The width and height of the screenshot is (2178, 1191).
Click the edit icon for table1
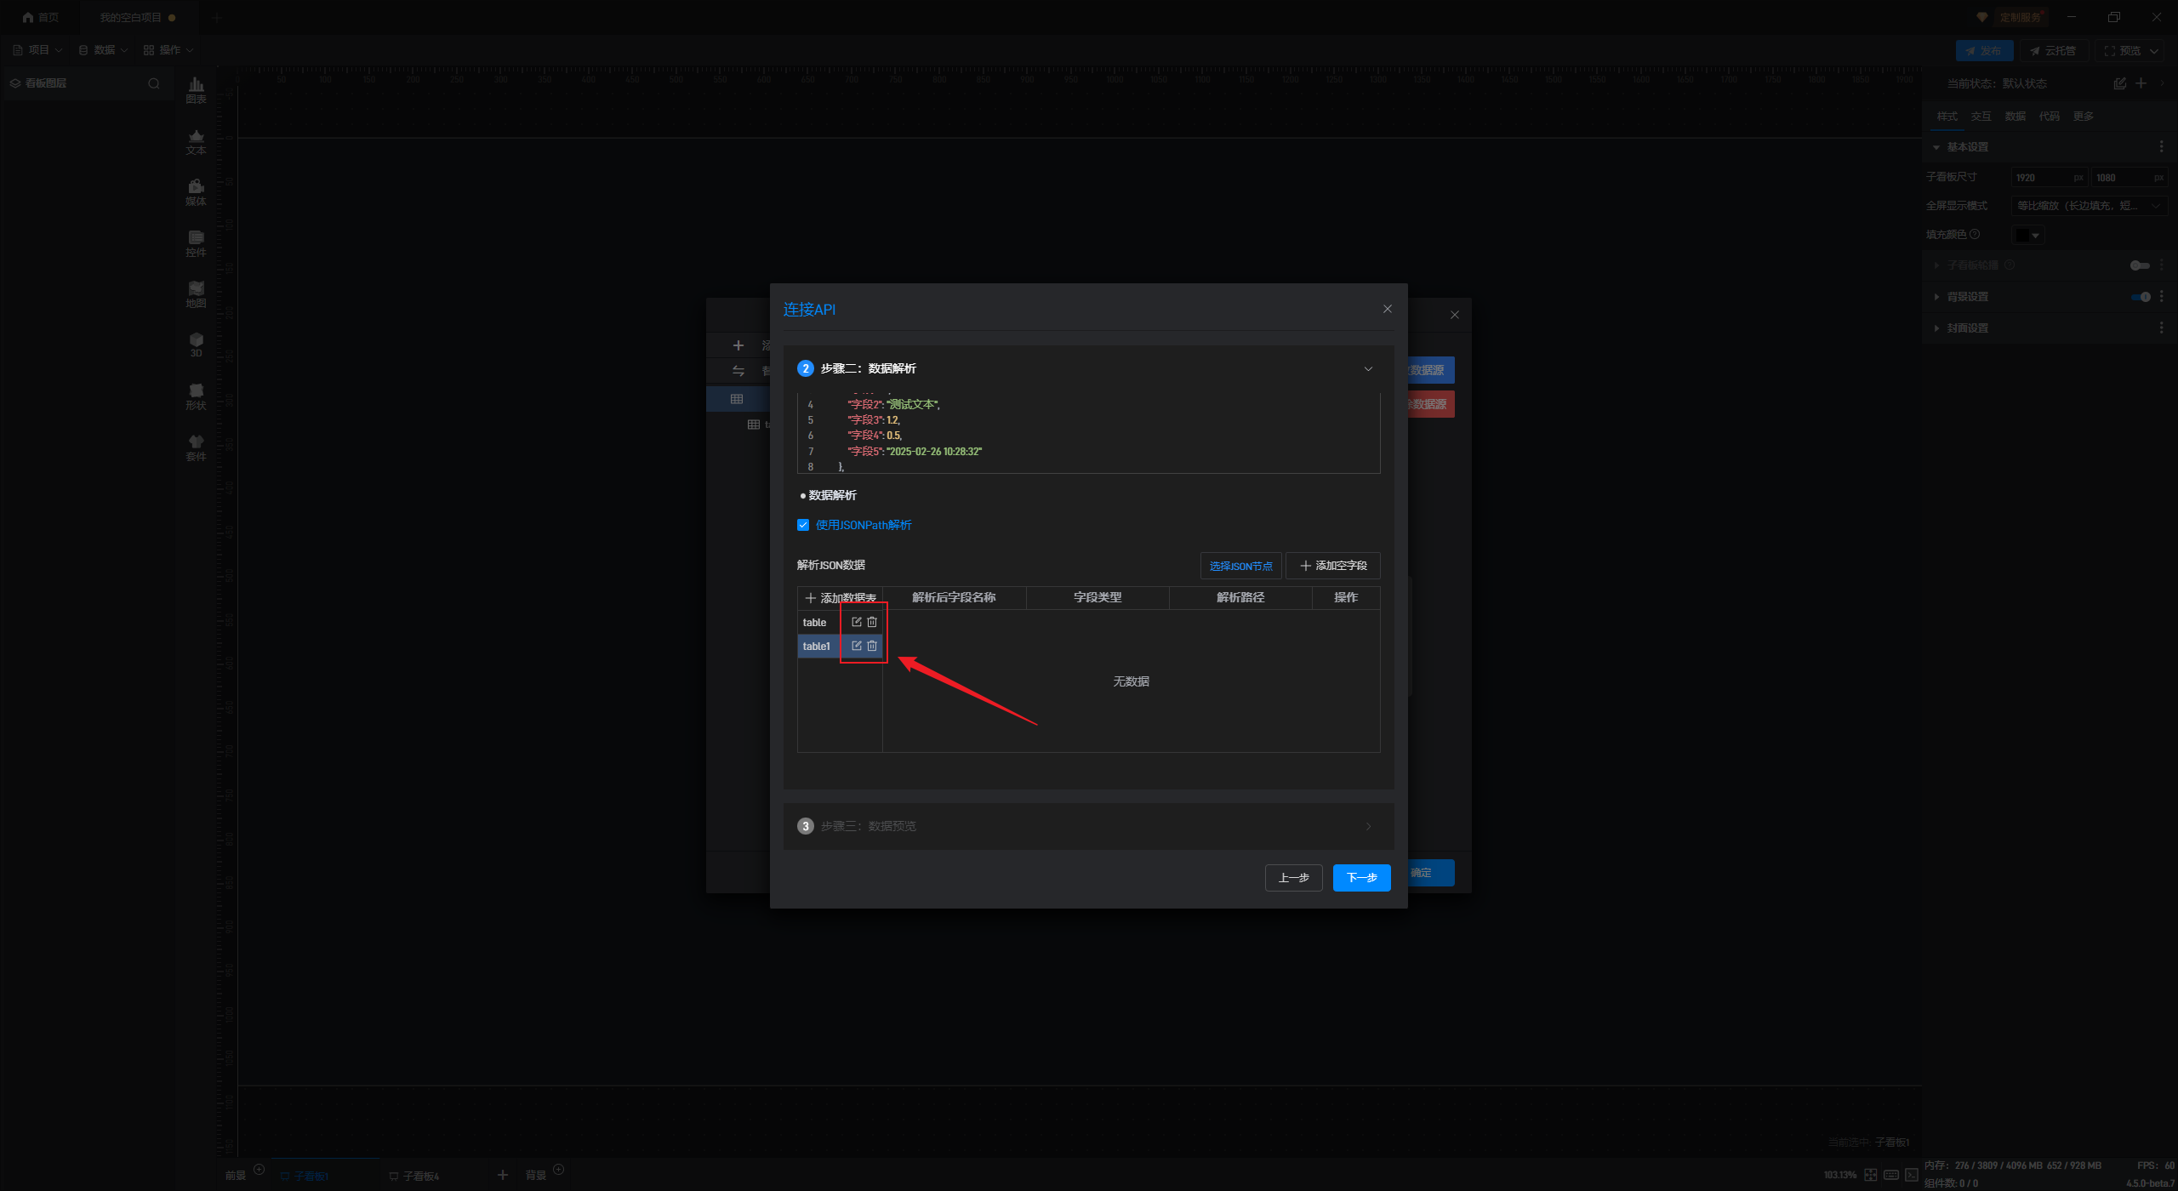[x=857, y=646]
